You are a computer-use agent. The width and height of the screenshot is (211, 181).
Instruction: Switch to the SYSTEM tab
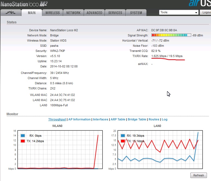click(x=136, y=13)
